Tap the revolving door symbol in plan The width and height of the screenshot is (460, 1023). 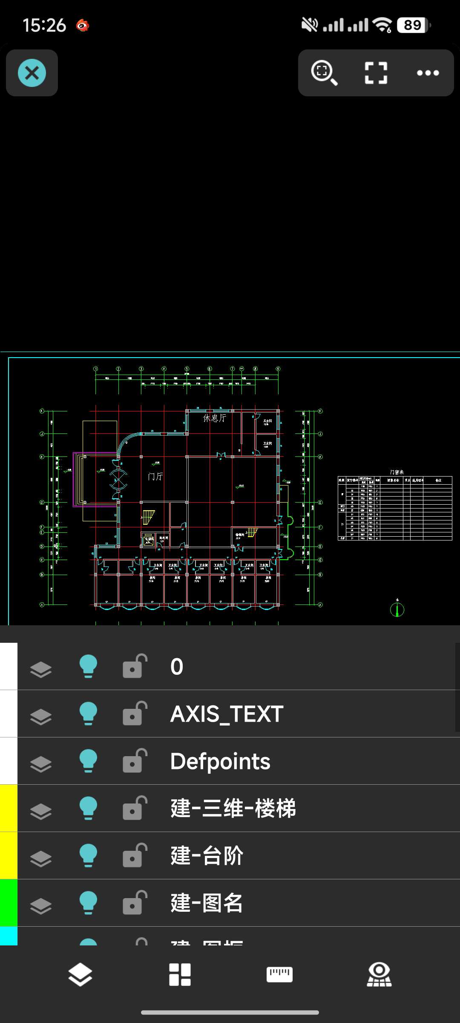(118, 479)
